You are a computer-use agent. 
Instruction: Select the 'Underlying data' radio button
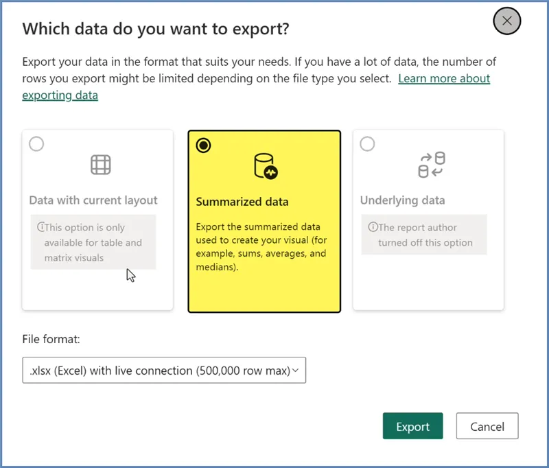pyautogui.click(x=368, y=144)
